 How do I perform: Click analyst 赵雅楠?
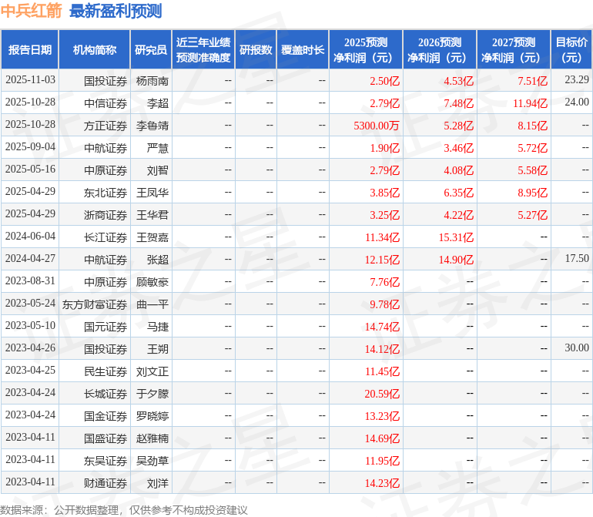click(152, 438)
